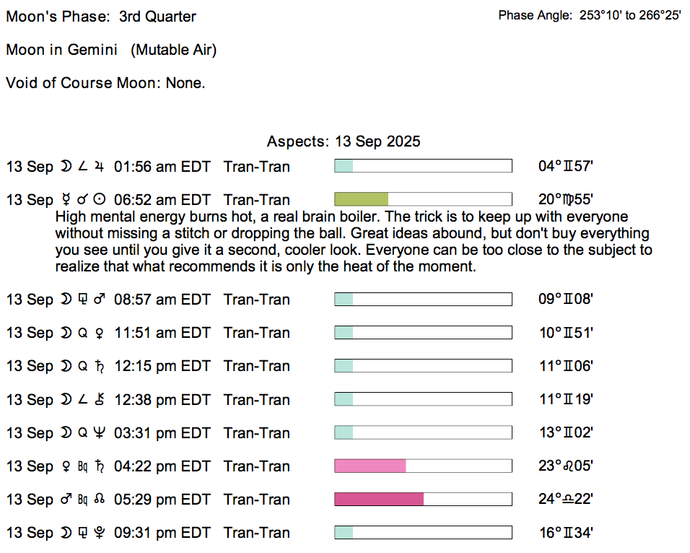Click the "Moon's Phase: 3rd Quarter" line
The image size is (690, 553).
[101, 16]
